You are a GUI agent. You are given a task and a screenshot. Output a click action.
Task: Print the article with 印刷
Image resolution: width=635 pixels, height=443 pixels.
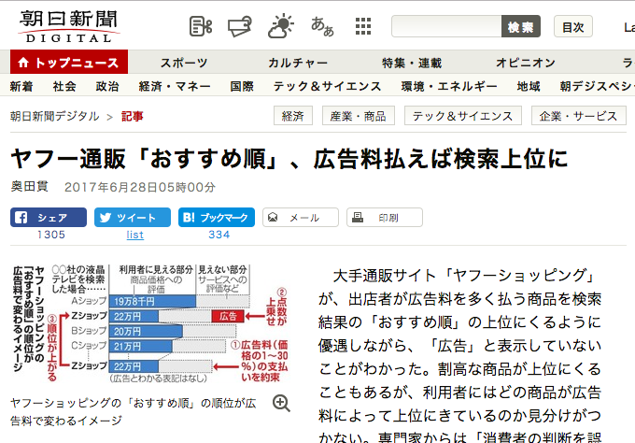tap(385, 217)
